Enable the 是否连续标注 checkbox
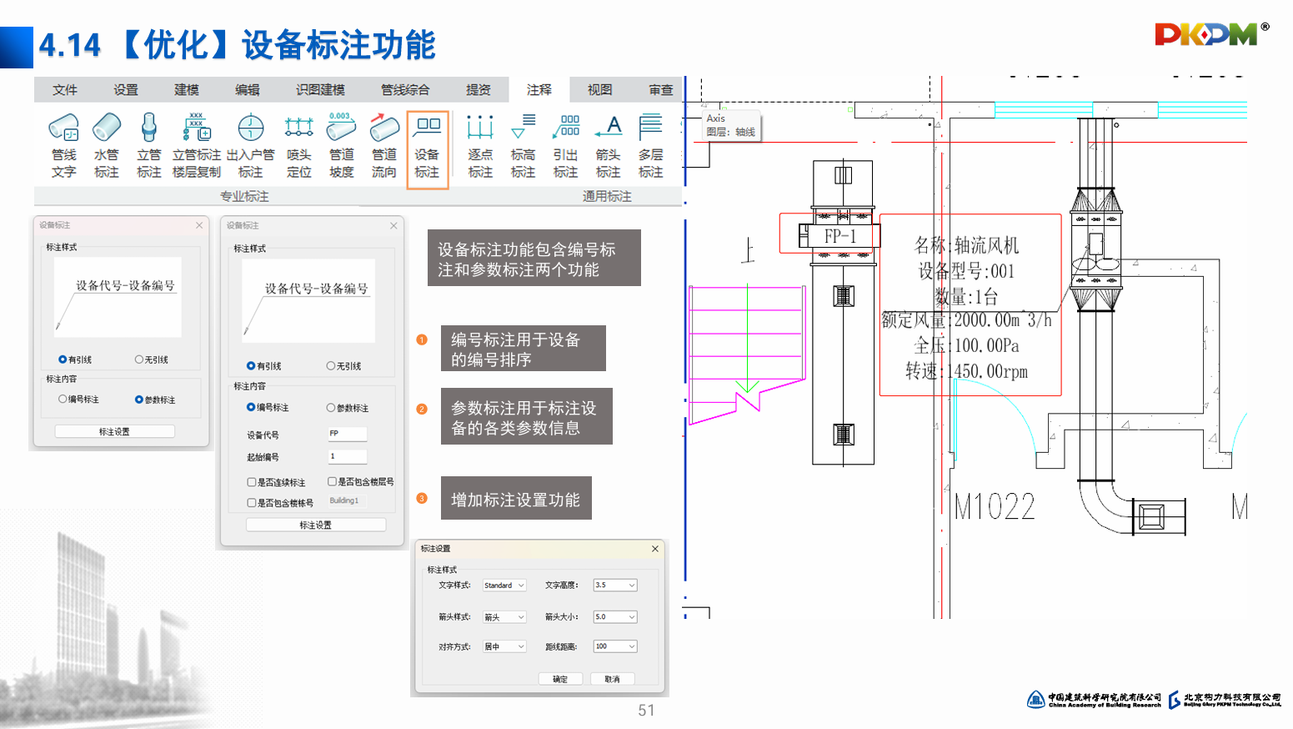Image resolution: width=1293 pixels, height=729 pixels. (x=252, y=482)
